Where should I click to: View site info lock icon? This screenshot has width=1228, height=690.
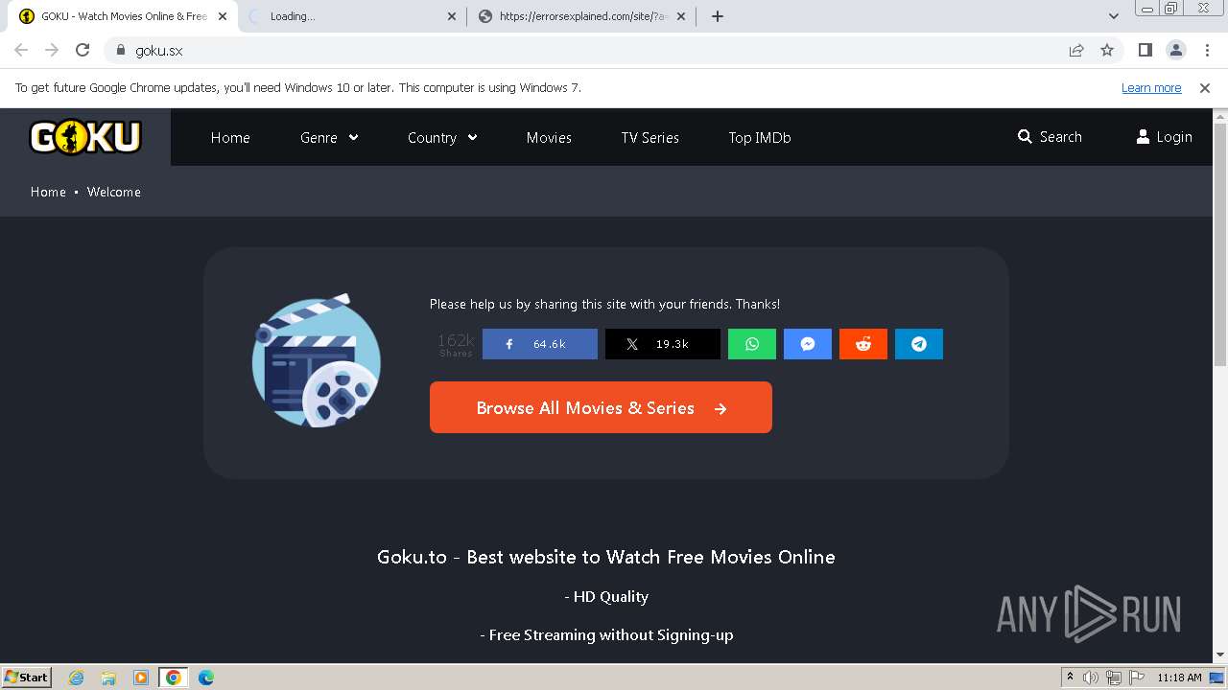click(x=121, y=51)
